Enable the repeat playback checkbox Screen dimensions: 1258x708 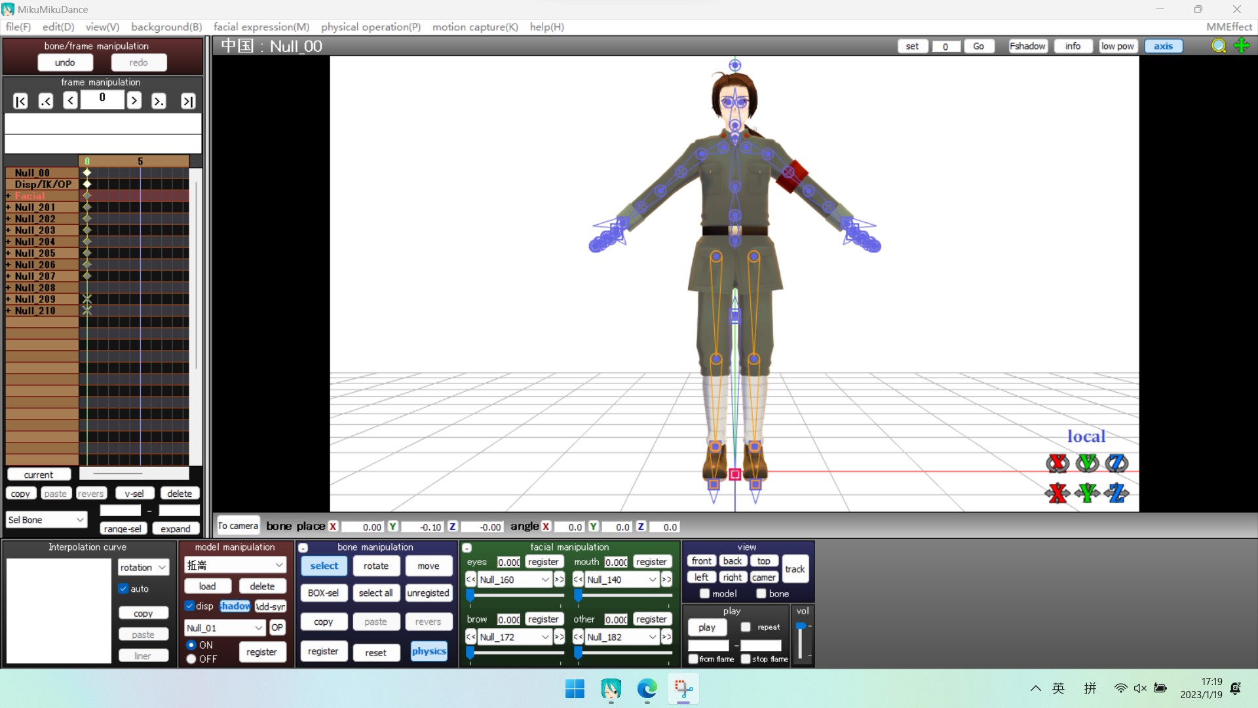(746, 627)
